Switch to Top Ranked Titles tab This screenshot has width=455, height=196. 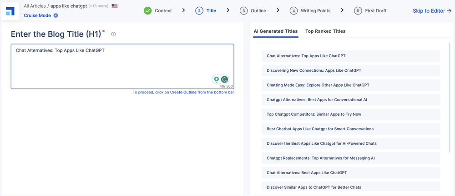(325, 31)
